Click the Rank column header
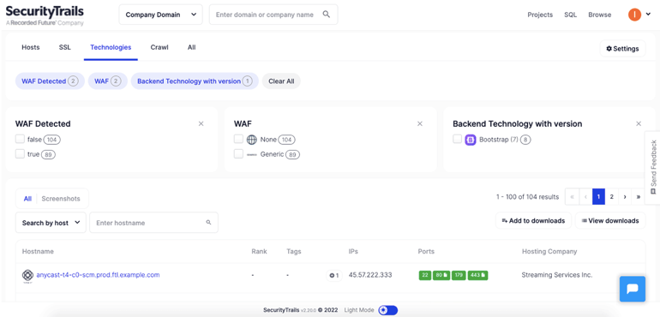Viewport: 660px width, 317px height. (x=259, y=251)
